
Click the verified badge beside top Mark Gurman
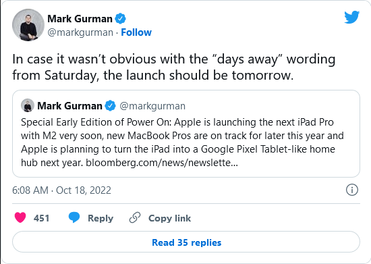pos(120,19)
